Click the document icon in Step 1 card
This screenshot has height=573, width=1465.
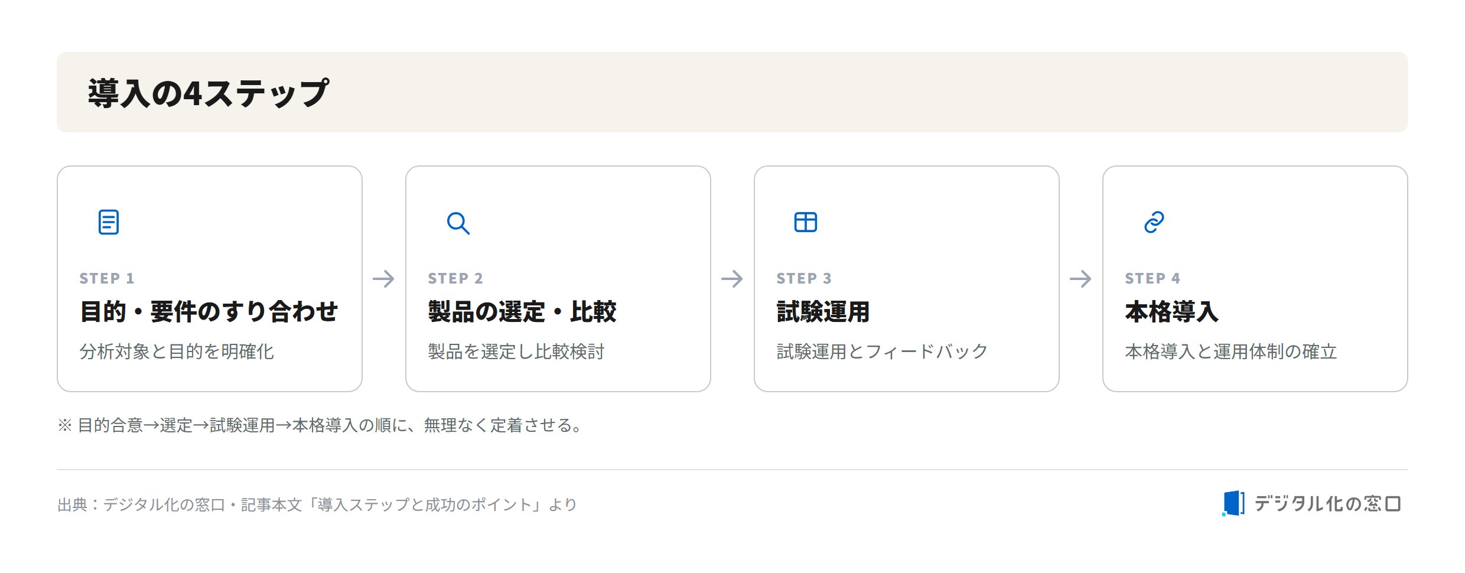tap(109, 222)
